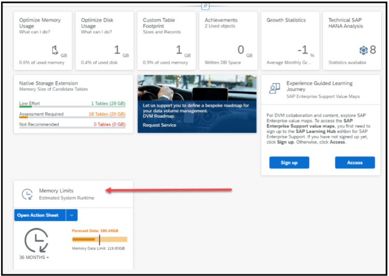Click '0.6% of used memory' text

pos(41,63)
